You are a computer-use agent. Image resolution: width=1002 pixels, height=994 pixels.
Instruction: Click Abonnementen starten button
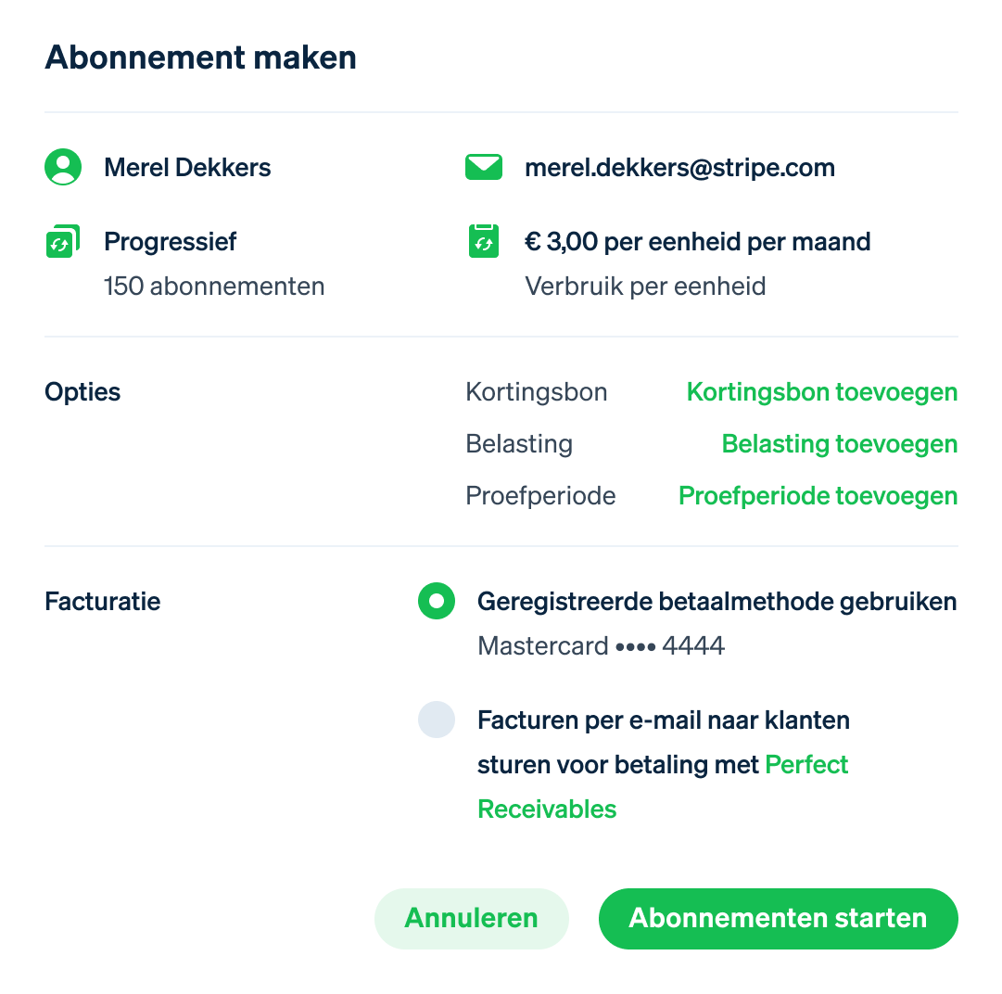pos(779,918)
